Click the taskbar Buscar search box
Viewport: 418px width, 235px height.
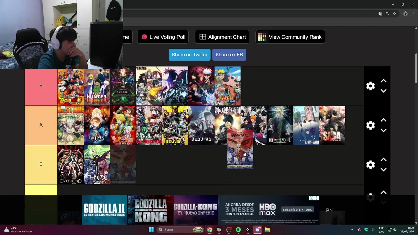[x=181, y=230]
